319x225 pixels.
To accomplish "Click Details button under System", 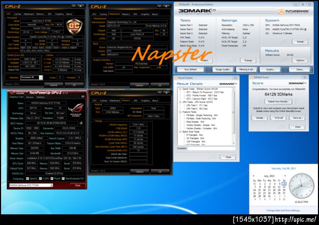I will tap(300, 42).
